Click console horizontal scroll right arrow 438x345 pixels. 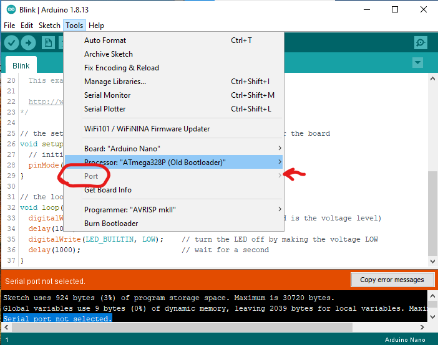click(422, 327)
